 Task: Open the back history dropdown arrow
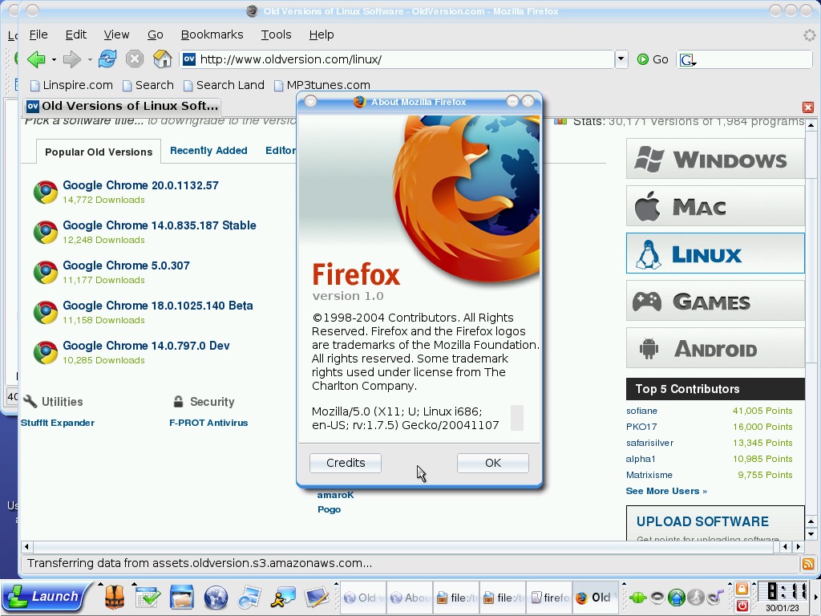[54, 59]
